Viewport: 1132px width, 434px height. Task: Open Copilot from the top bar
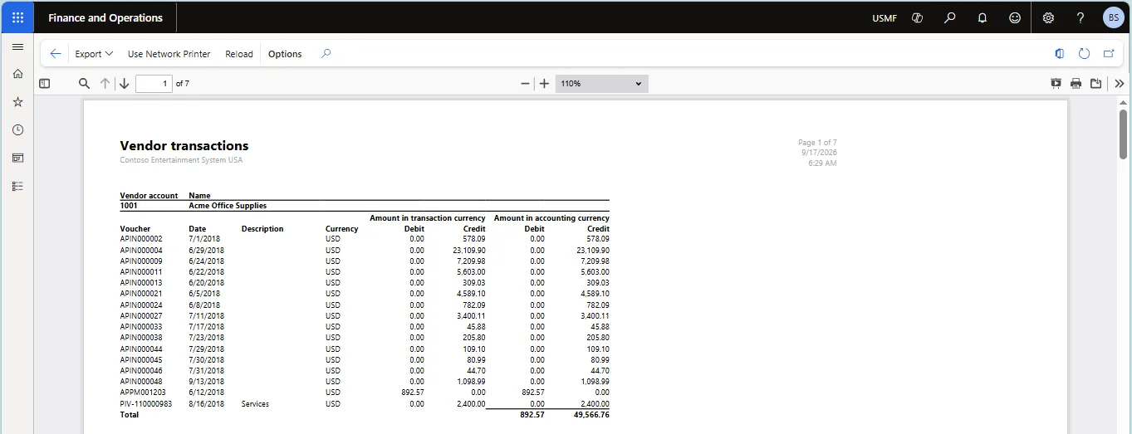[x=918, y=17]
